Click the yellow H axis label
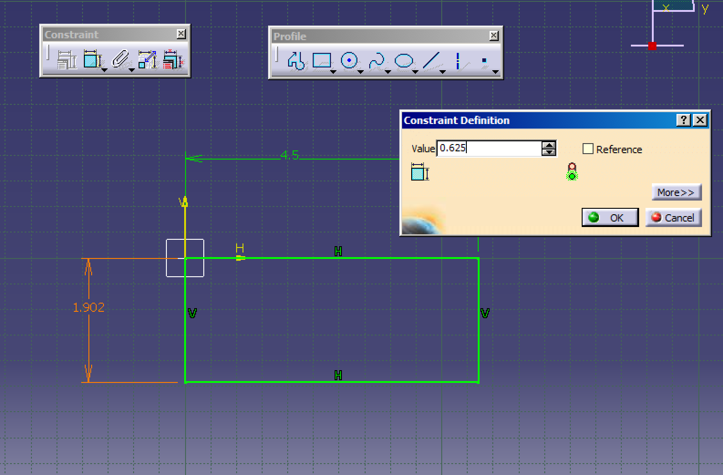Image resolution: width=723 pixels, height=475 pixels. point(240,248)
